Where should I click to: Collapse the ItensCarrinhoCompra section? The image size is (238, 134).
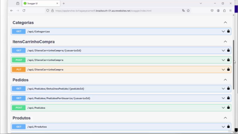pos(225,41)
